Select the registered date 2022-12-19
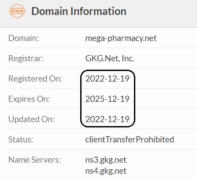The height and width of the screenshot is (179, 197). pos(108,79)
